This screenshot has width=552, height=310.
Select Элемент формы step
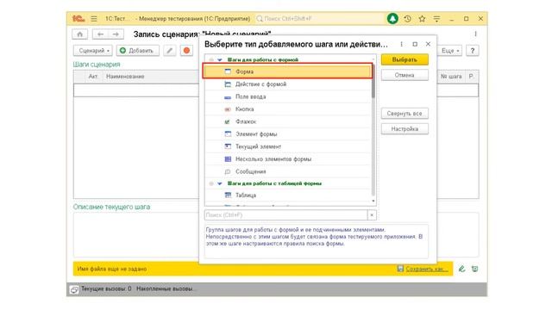click(287, 134)
